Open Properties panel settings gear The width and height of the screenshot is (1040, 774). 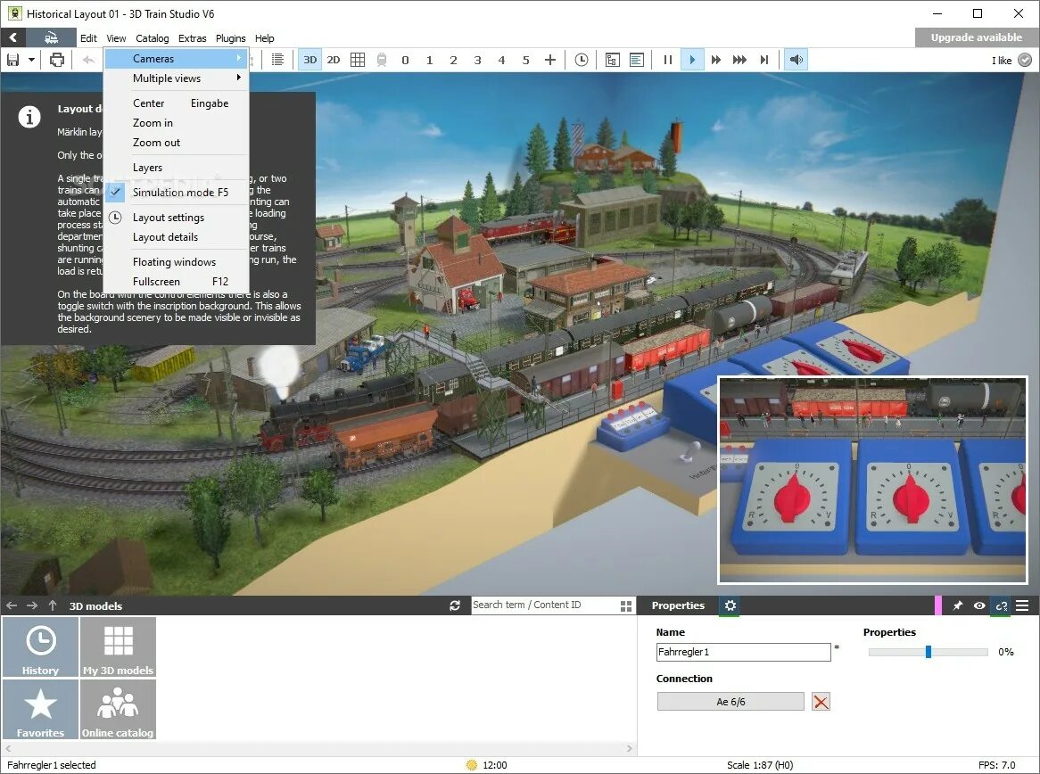(x=730, y=605)
